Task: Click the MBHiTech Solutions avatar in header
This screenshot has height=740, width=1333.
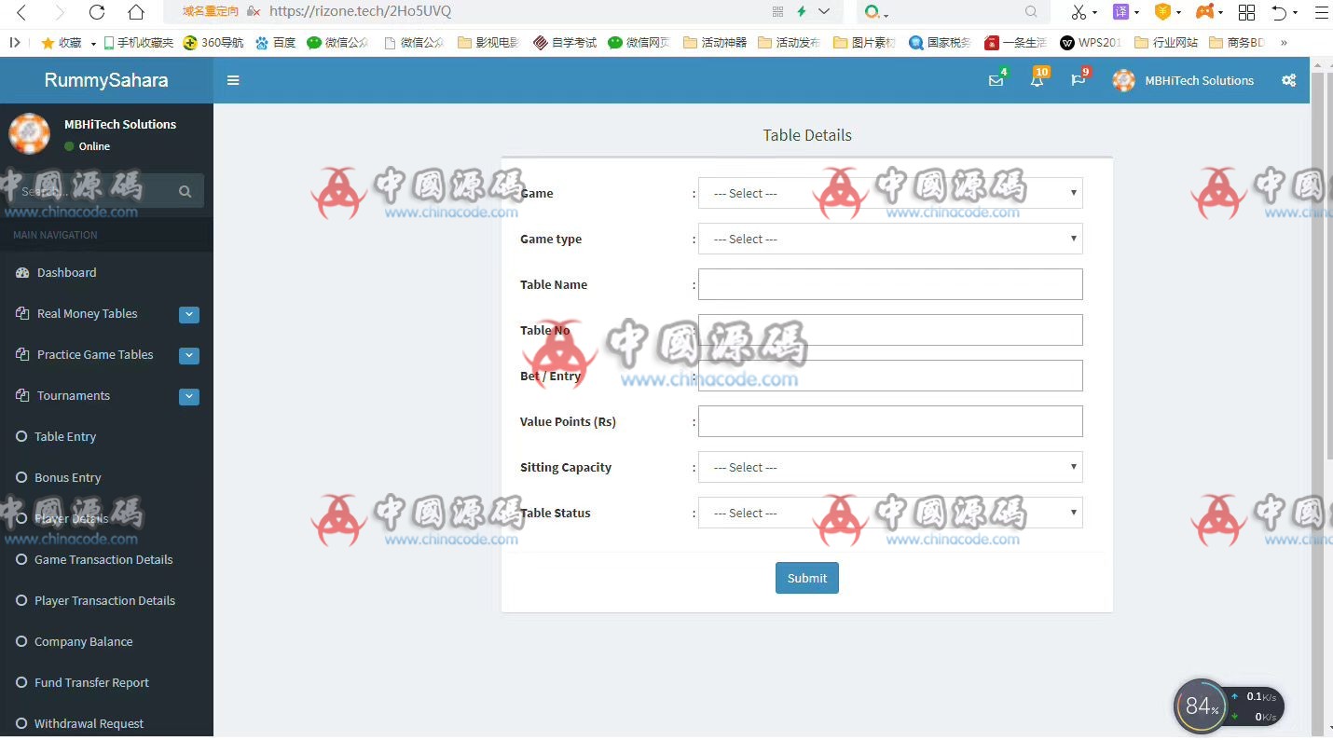Action: click(1123, 80)
